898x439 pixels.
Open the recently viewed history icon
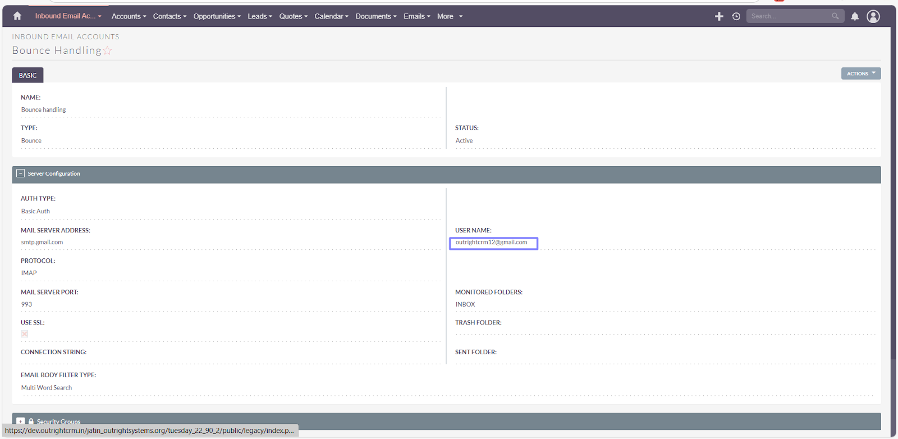(x=736, y=16)
